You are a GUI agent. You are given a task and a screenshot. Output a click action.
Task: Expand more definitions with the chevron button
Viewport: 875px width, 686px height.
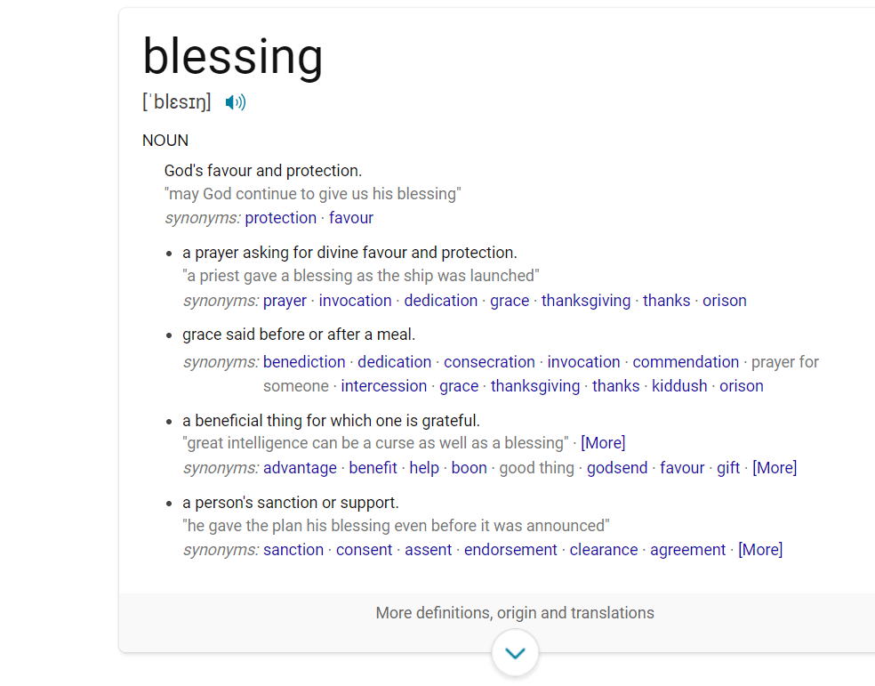coord(515,653)
